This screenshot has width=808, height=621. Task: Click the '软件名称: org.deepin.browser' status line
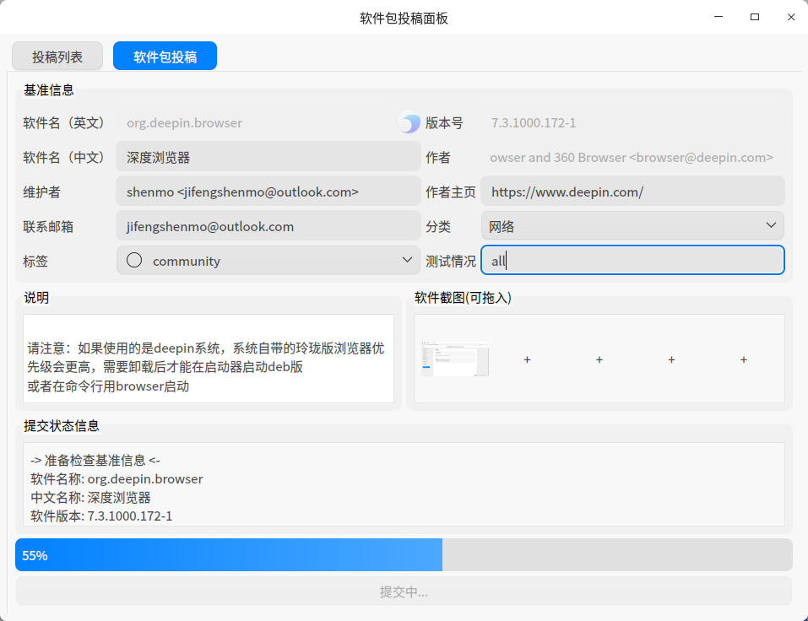click(x=117, y=479)
